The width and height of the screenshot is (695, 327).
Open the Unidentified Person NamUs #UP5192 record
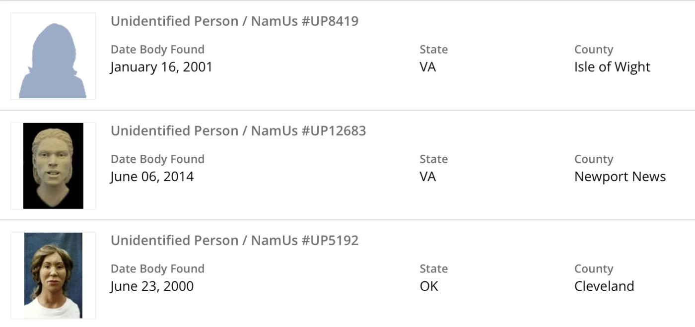pos(234,241)
